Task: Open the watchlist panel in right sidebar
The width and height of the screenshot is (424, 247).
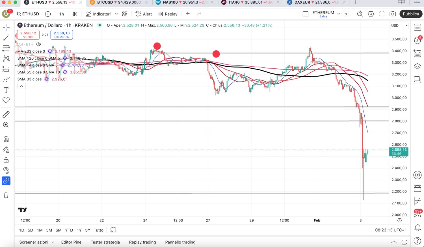Action: [417, 27]
